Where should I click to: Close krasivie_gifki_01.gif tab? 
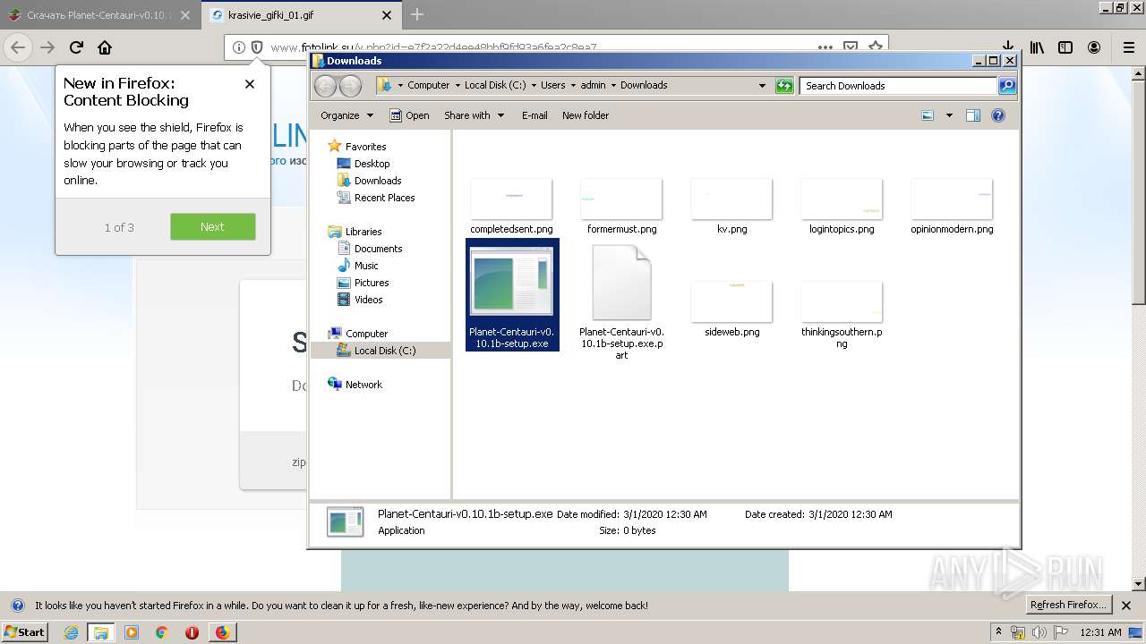pos(387,15)
